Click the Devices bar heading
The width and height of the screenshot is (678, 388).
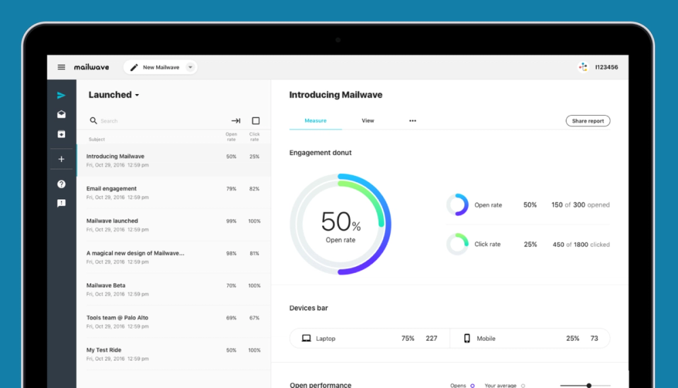[x=308, y=308]
